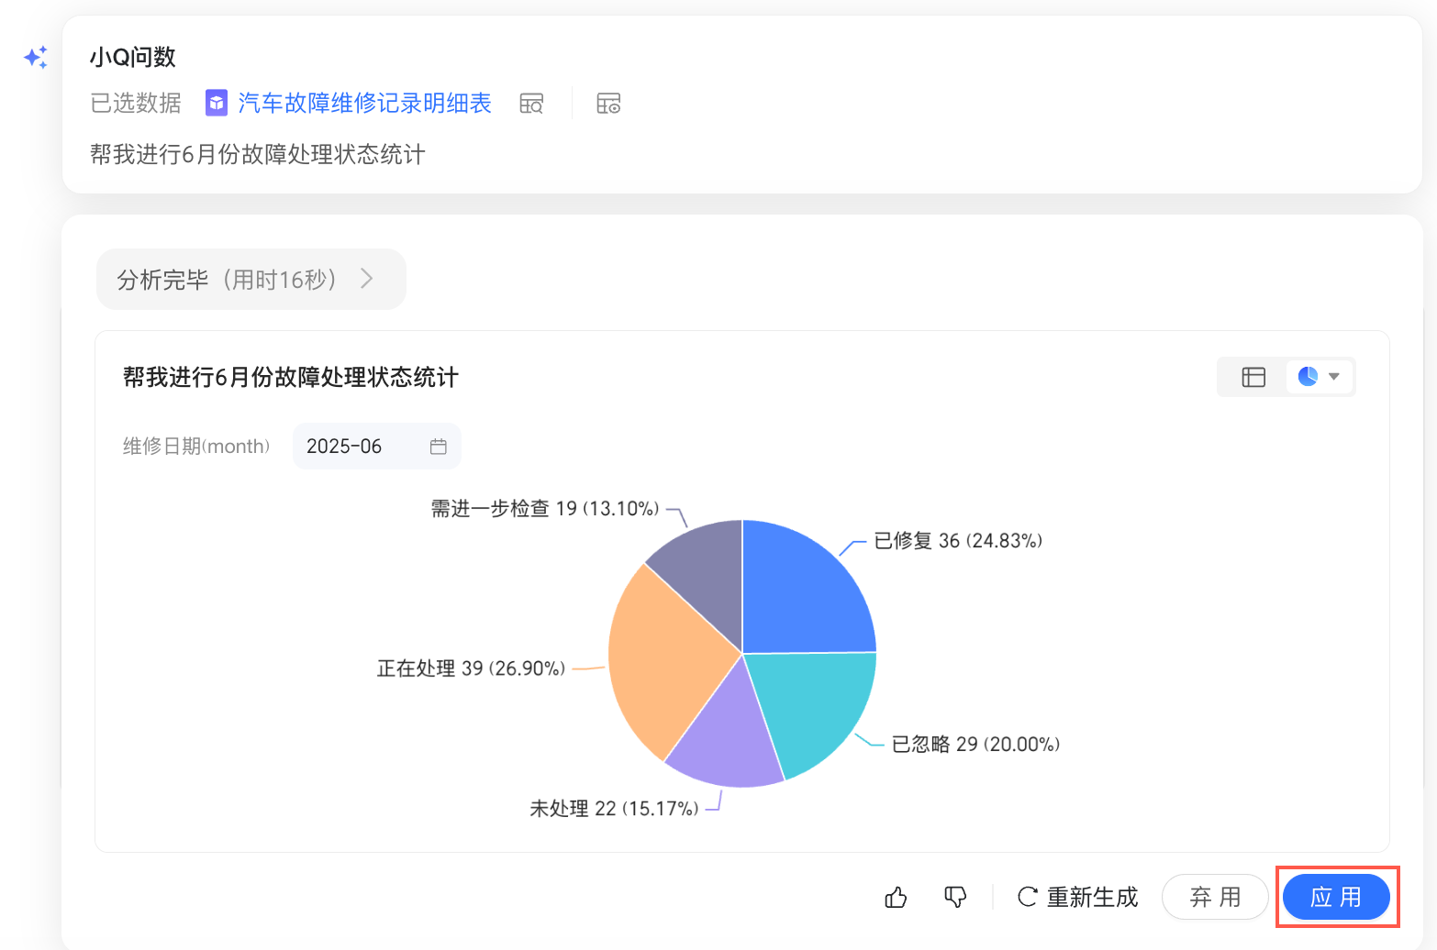This screenshot has width=1437, height=950.
Task: Click the data table search icon
Action: click(531, 103)
